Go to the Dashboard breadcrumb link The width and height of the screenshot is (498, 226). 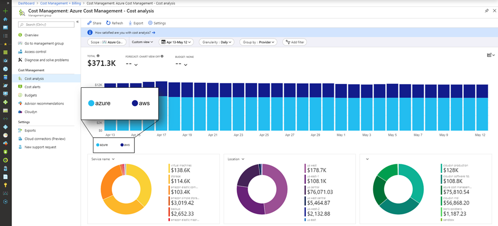point(26,3)
